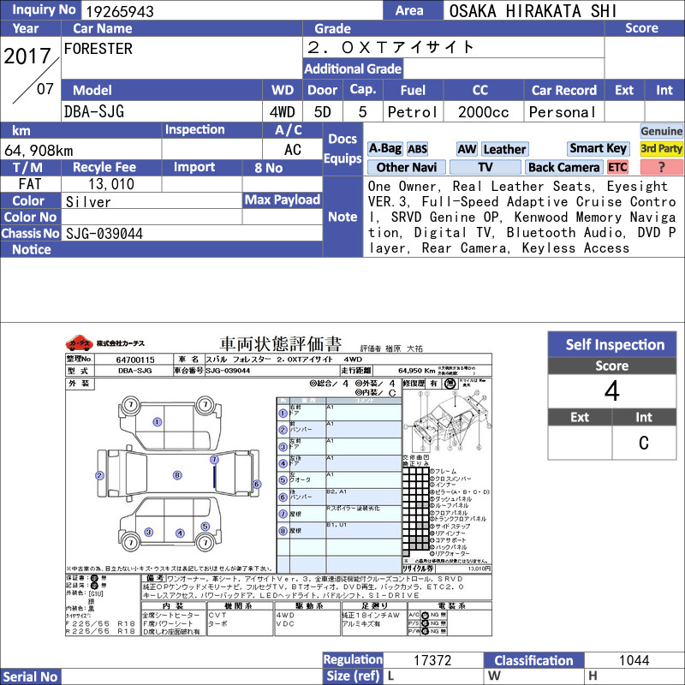Image resolution: width=685 pixels, height=685 pixels.
Task: Click the Color No empty field
Action: pyautogui.click(x=152, y=217)
